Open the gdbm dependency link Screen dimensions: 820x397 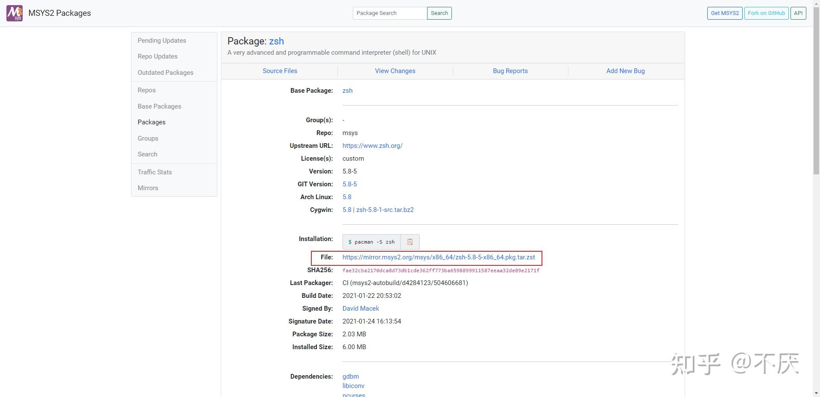(351, 376)
